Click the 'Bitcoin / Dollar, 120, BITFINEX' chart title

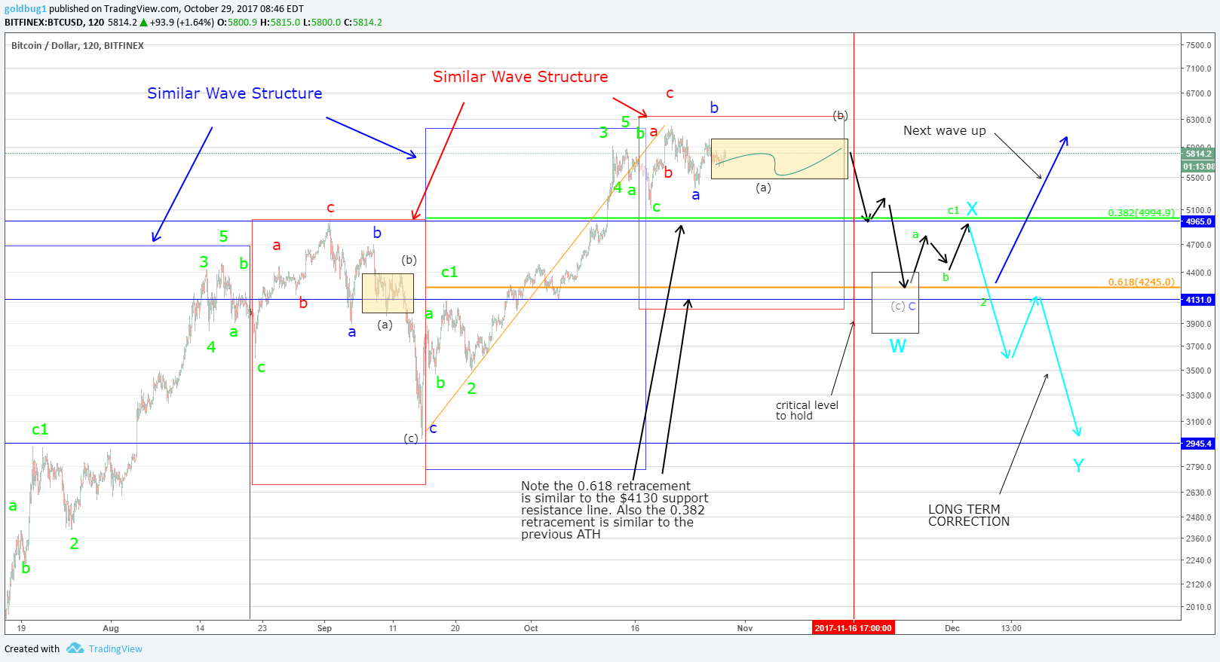point(78,46)
